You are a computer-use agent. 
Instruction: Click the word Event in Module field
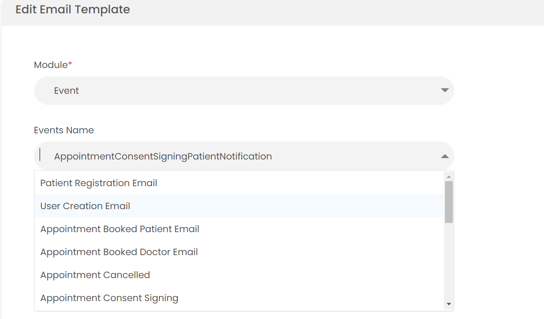tap(66, 91)
